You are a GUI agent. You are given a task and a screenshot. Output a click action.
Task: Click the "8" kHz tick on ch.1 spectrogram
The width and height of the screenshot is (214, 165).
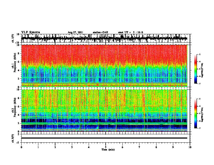click(19, 53)
